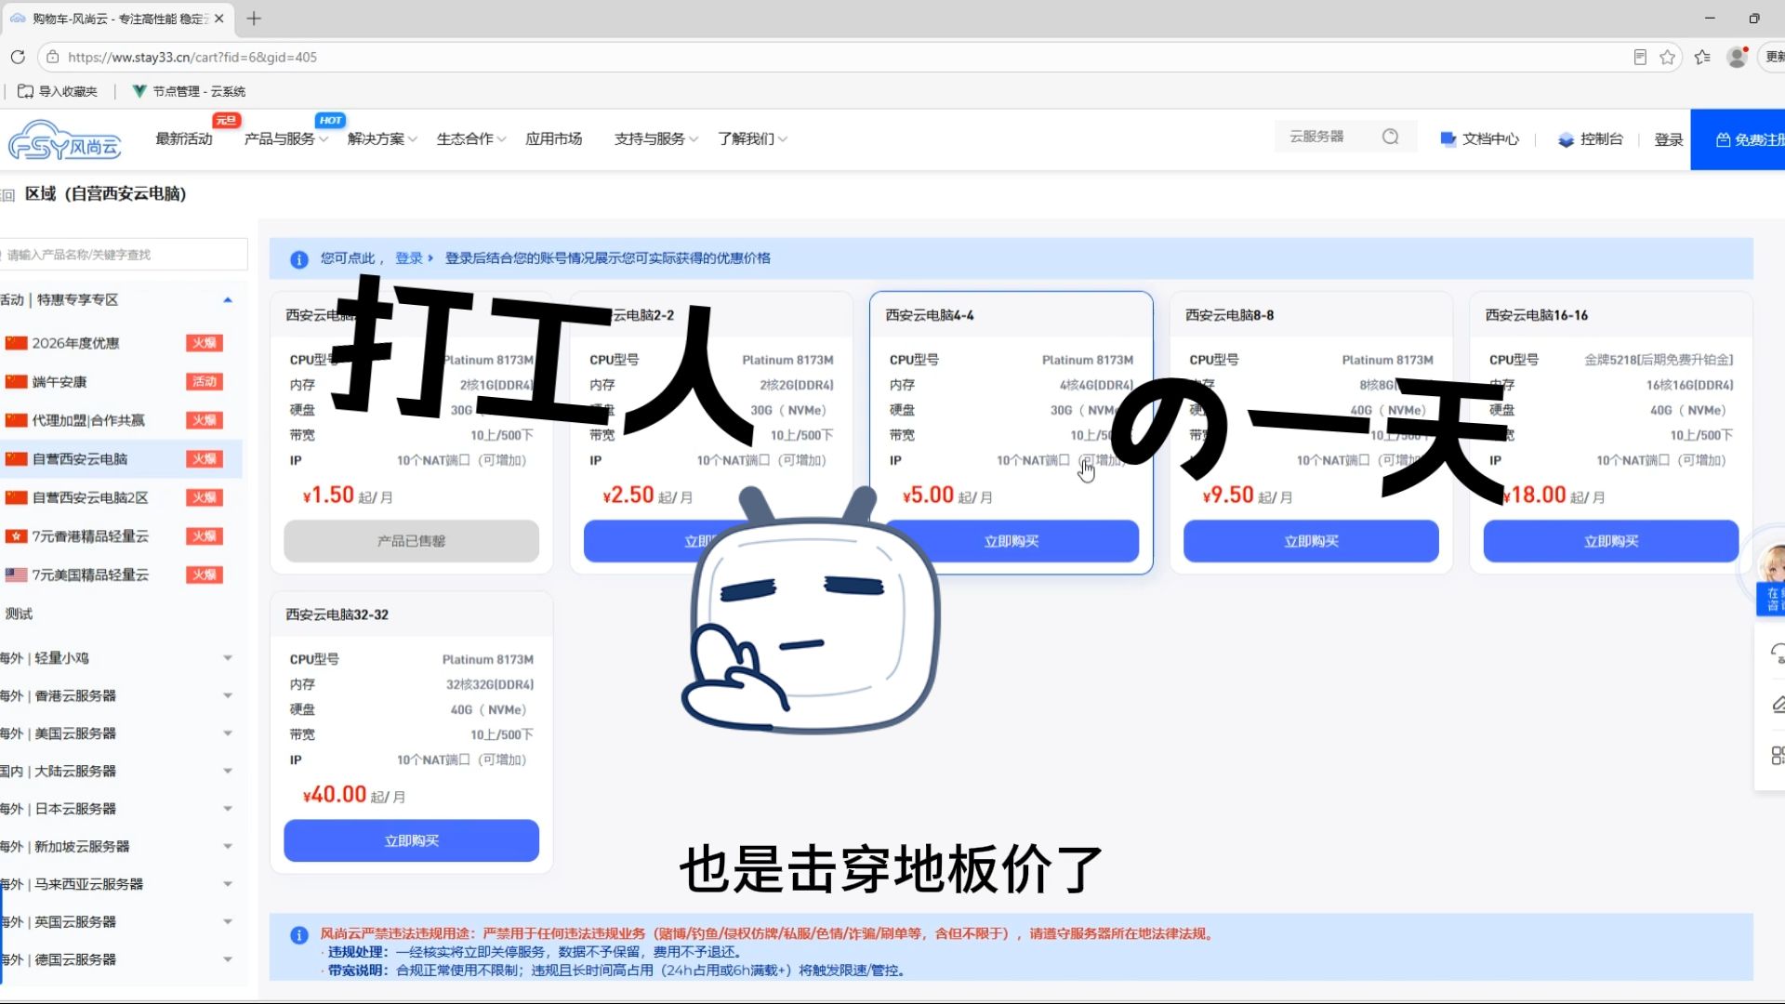Select 自营西安云电脑2区 in the sidebar

point(121,497)
